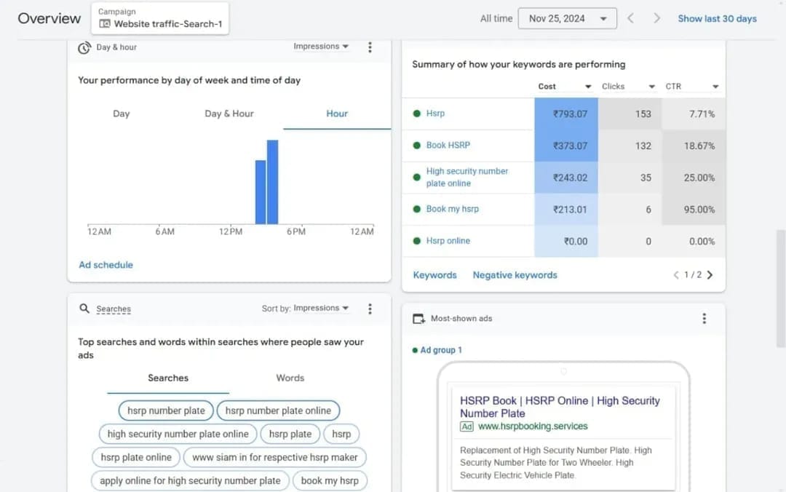The image size is (786, 492).
Task: Open the Nov 25, 2024 date dropdown
Action: point(567,18)
